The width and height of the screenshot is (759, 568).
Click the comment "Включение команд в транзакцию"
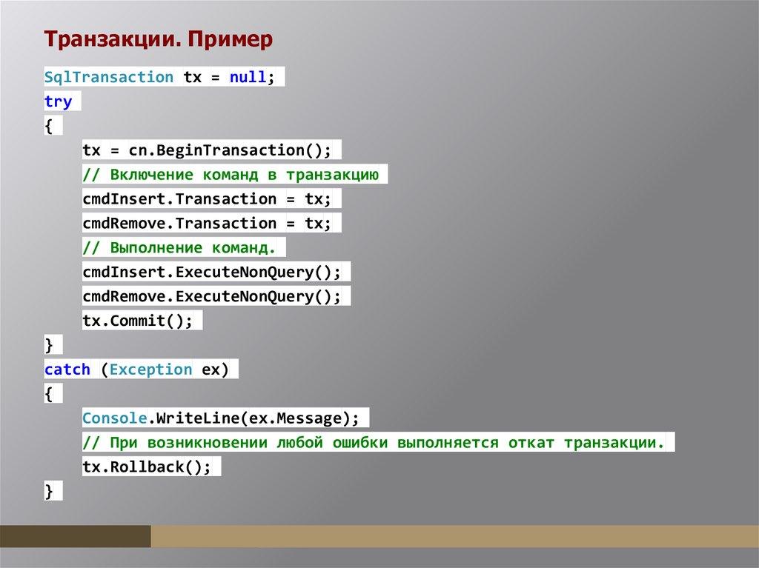231,175
